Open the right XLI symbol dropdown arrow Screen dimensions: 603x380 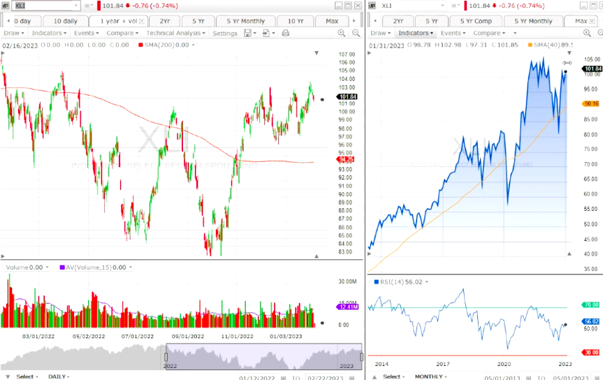442,6
